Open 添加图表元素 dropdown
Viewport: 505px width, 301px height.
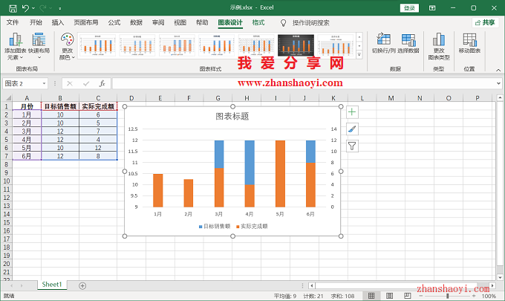tap(15, 46)
